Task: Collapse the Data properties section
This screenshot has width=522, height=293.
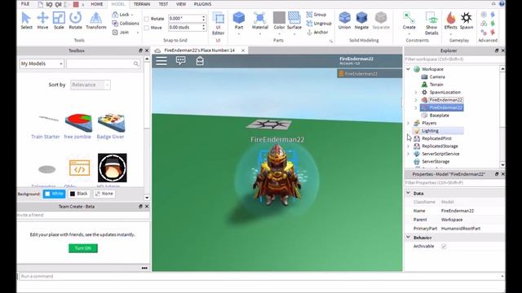Action: [x=408, y=193]
